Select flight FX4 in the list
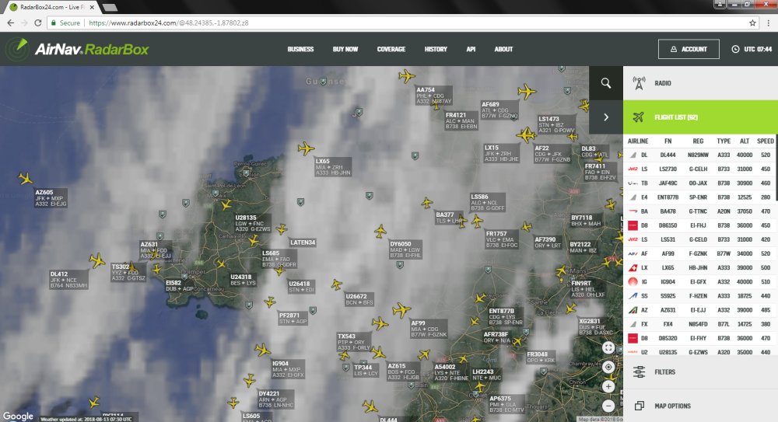778x422 pixels. 699,324
